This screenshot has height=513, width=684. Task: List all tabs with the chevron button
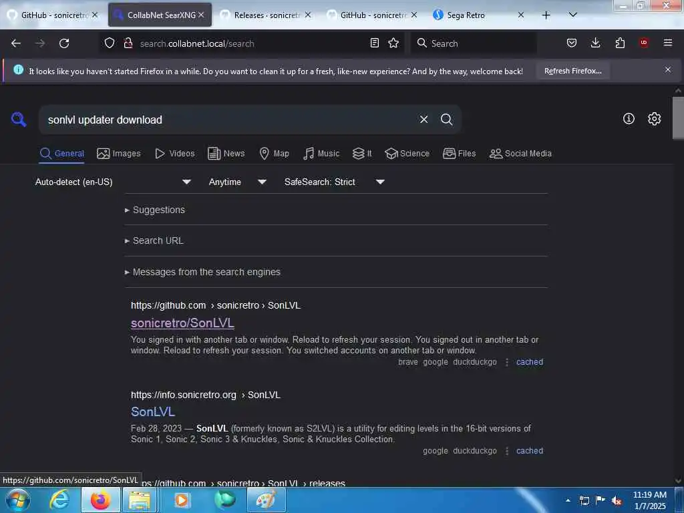[572, 15]
